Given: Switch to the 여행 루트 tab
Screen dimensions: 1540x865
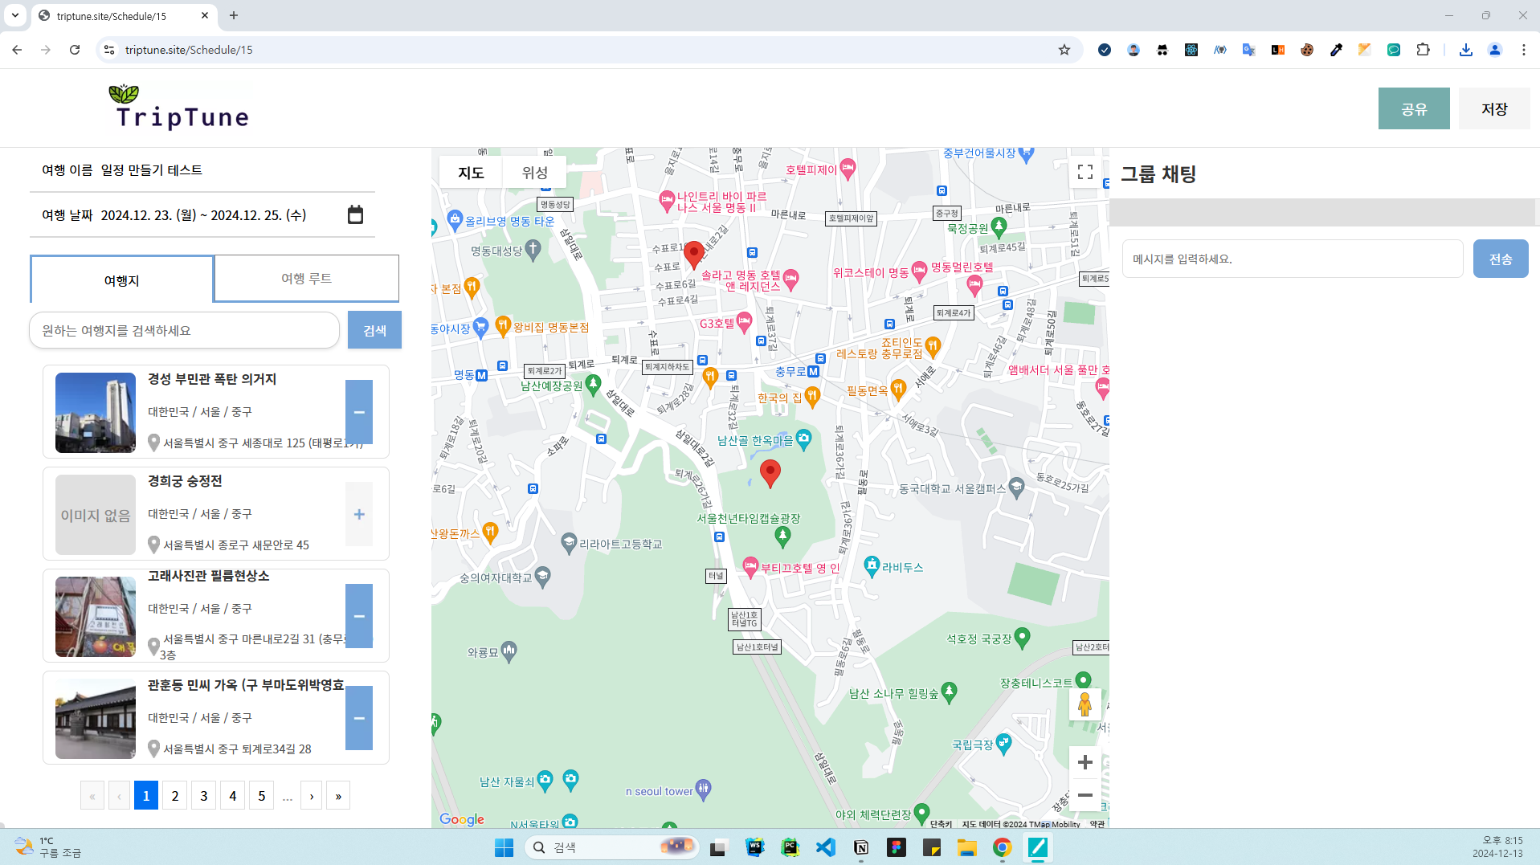Looking at the screenshot, I should pos(306,279).
